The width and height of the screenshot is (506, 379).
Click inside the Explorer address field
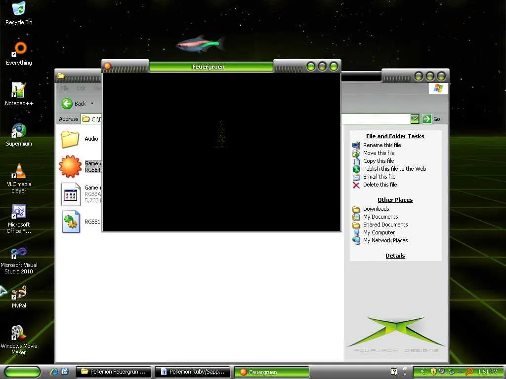(x=245, y=119)
